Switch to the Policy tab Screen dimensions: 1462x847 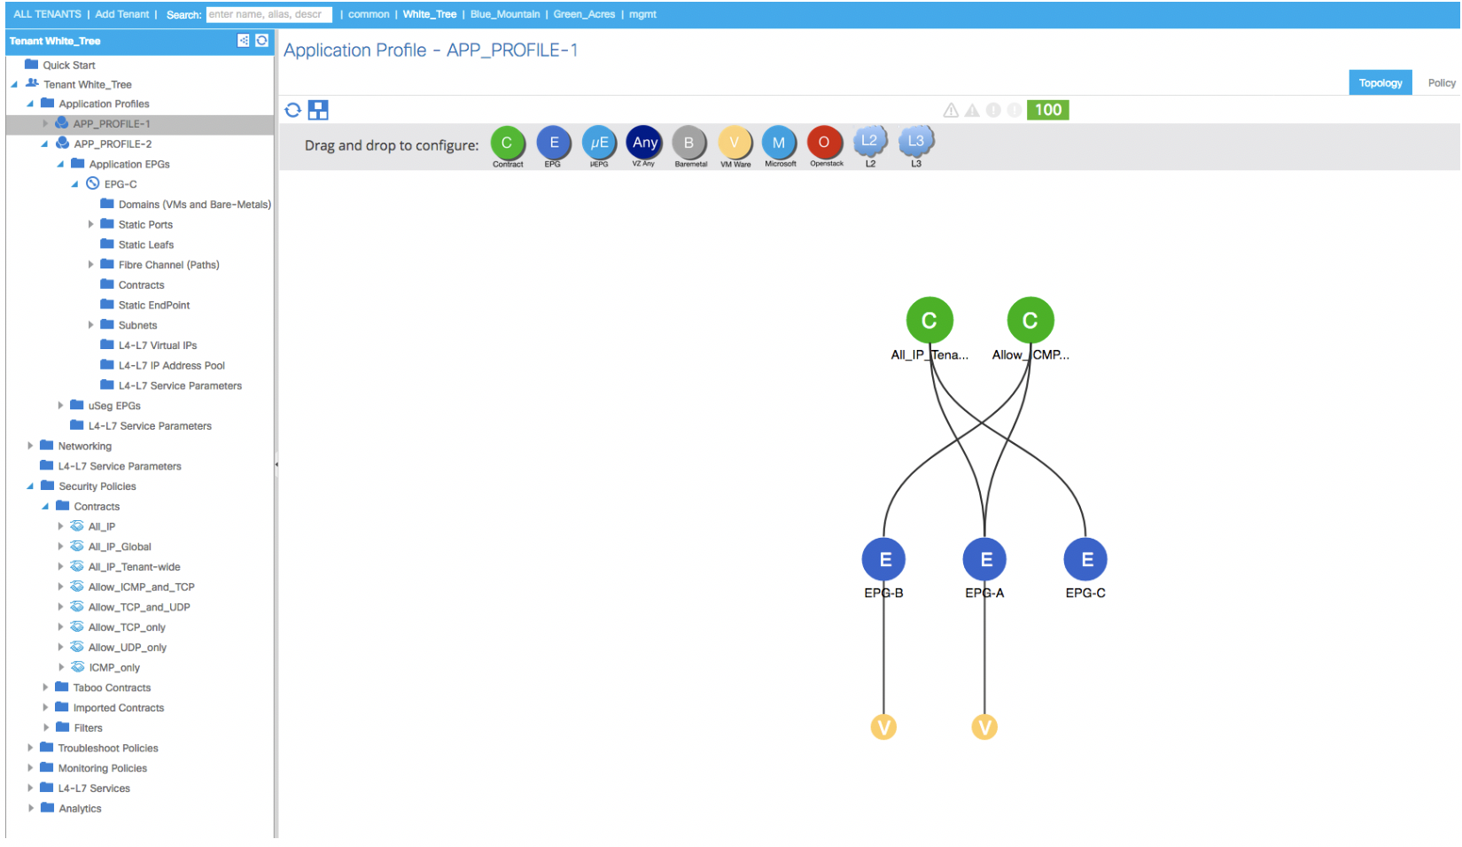[1441, 83]
